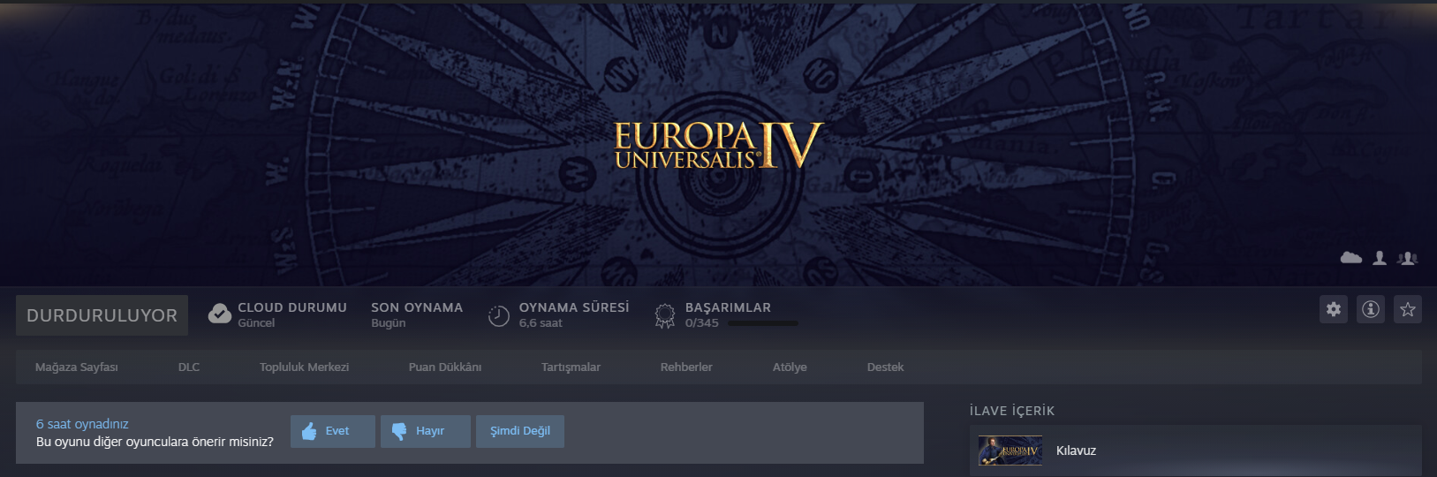Click the thumbs-up icon on Evet

309,431
